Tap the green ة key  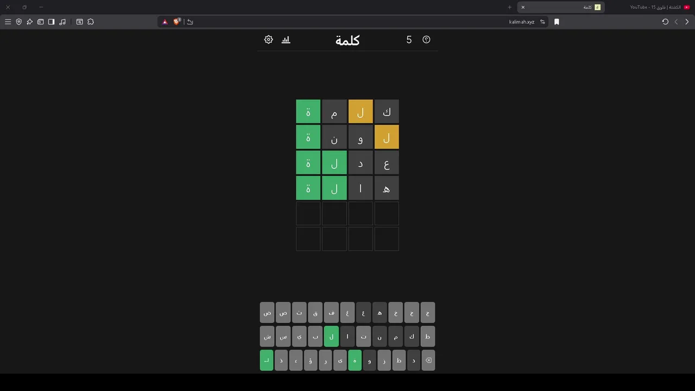pos(355,360)
